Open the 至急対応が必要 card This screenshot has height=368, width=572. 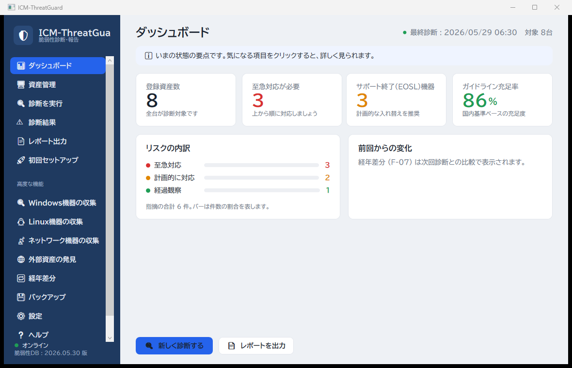tap(292, 100)
